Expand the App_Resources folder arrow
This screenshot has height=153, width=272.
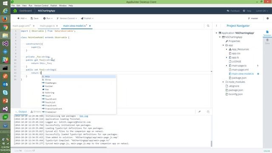[x=227, y=49]
